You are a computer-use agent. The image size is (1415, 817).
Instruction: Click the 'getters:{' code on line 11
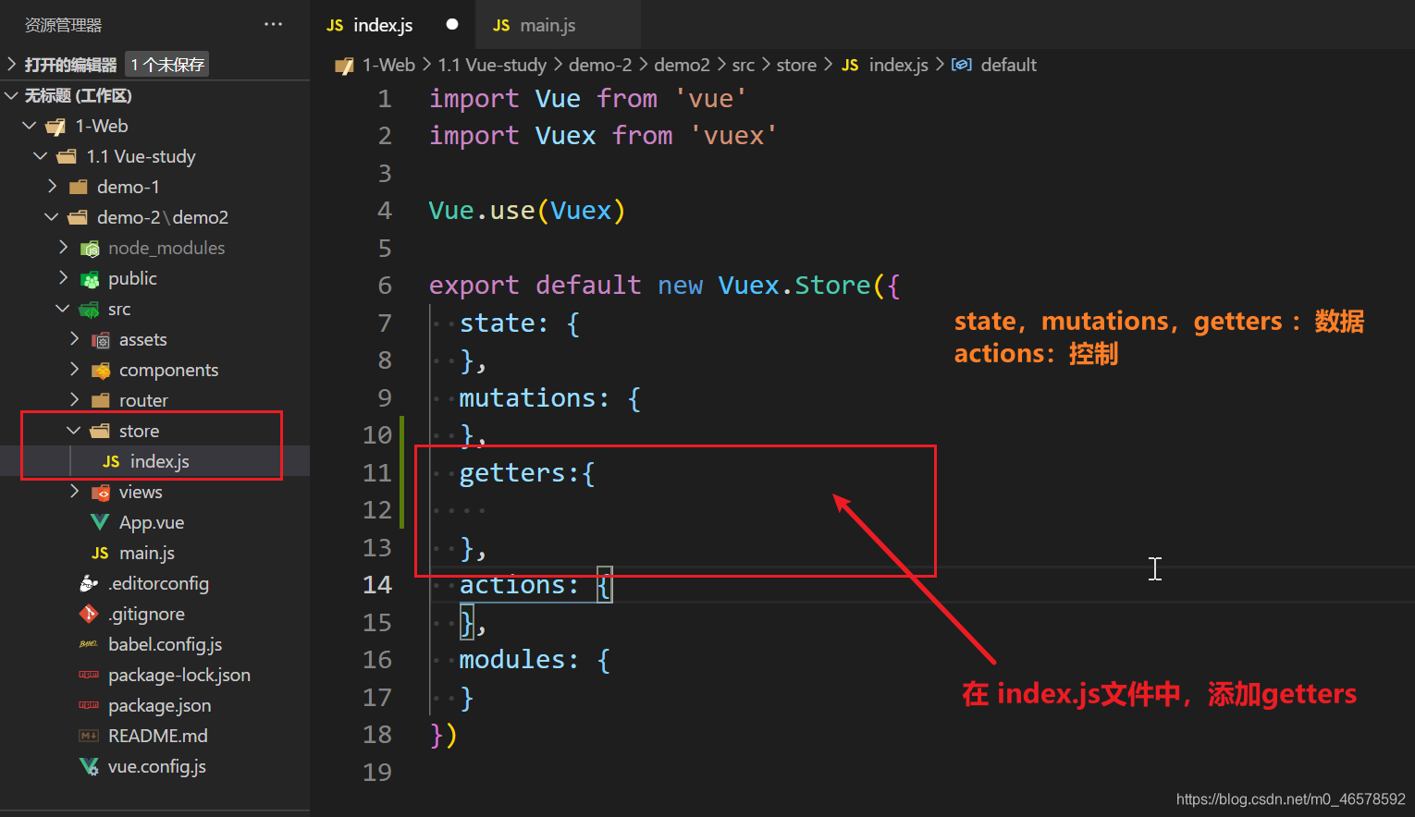[x=527, y=473]
